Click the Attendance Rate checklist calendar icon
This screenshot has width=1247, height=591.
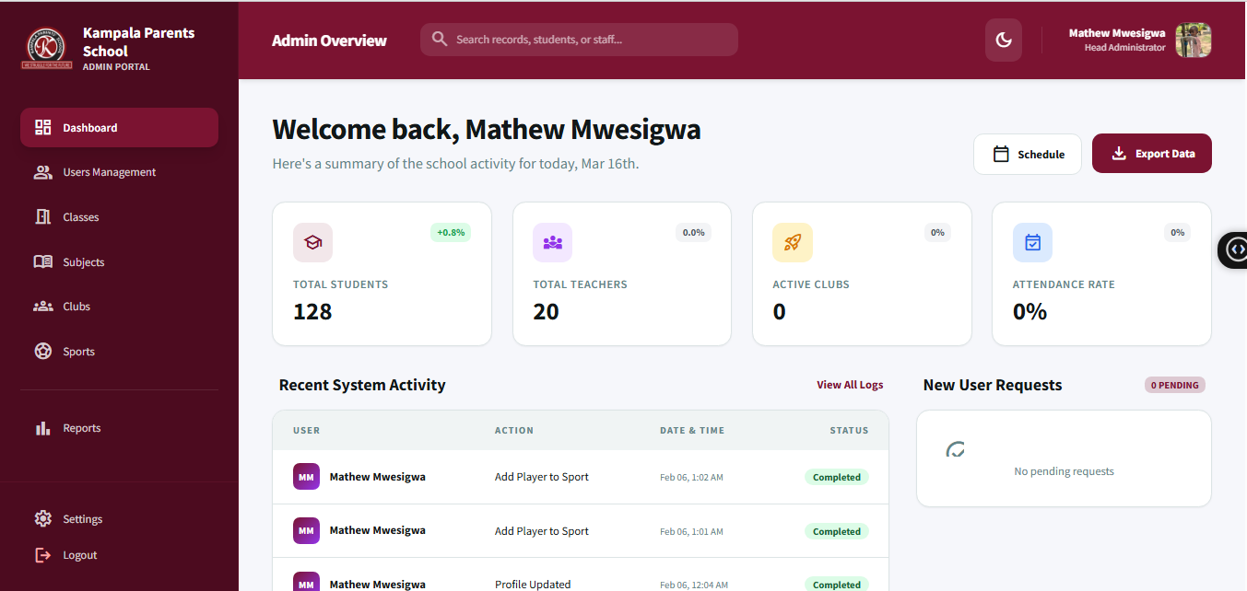pyautogui.click(x=1032, y=242)
